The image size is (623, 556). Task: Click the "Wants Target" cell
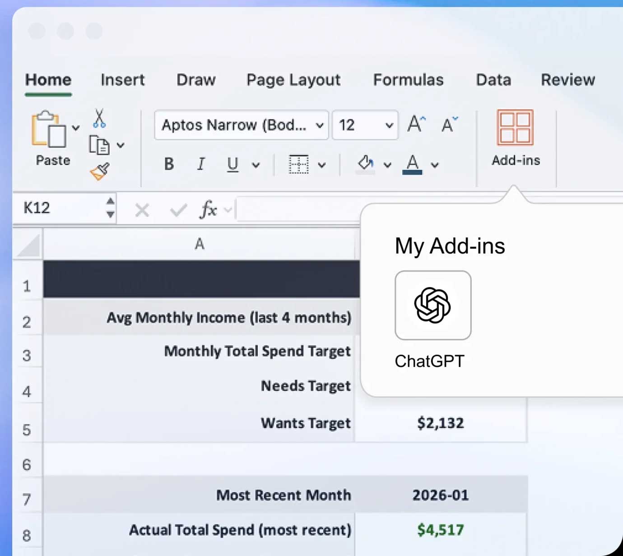(200, 423)
